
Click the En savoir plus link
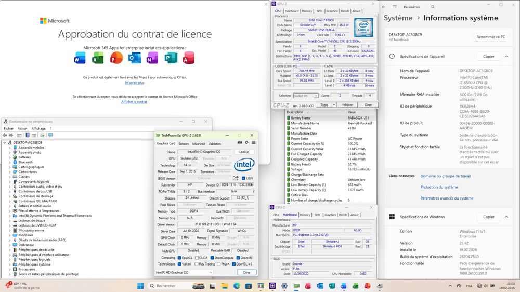(134, 83)
